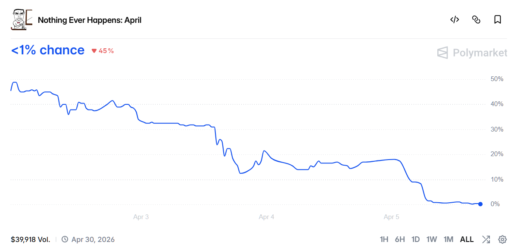511x248 pixels.
Task: Click the crossed-arrows icon beside ALL
Action: (x=486, y=239)
